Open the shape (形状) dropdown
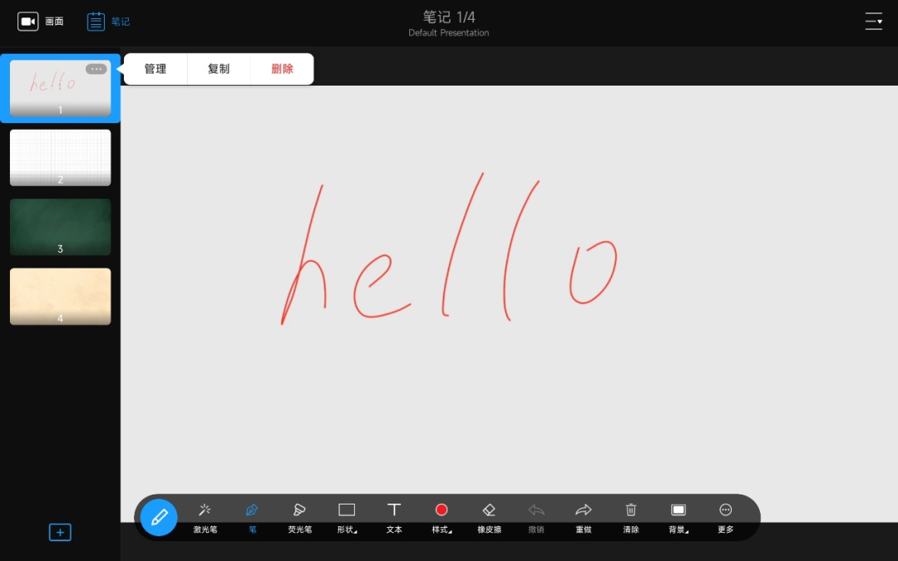 click(x=347, y=515)
